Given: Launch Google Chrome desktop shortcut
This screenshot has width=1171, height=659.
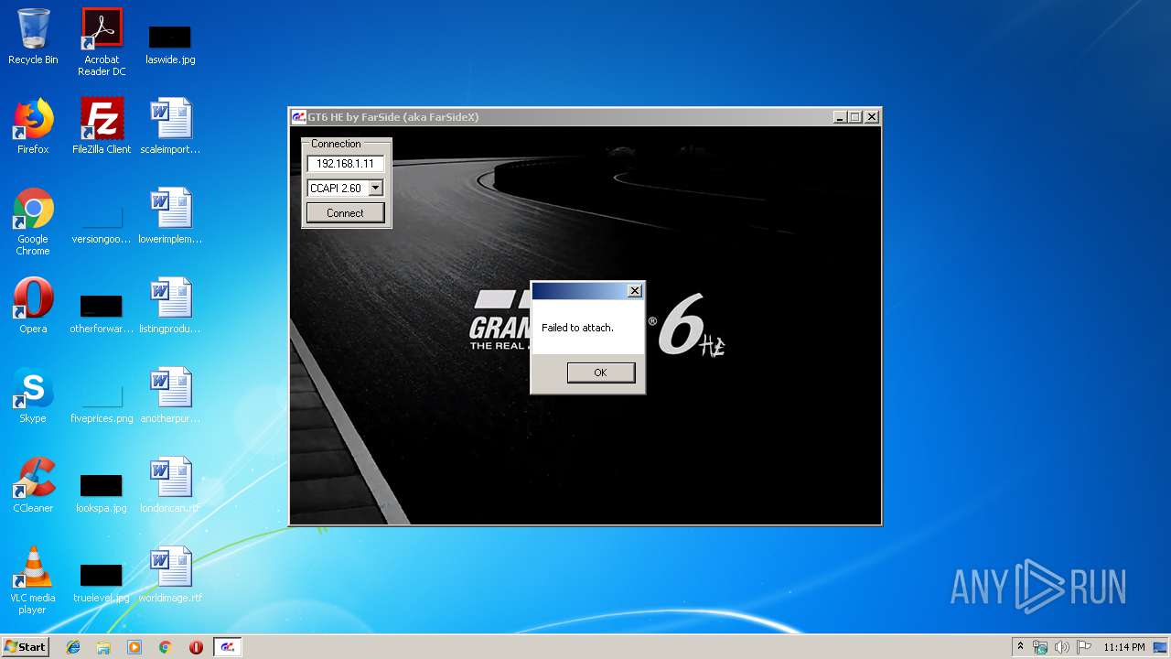Looking at the screenshot, I should tap(33, 221).
